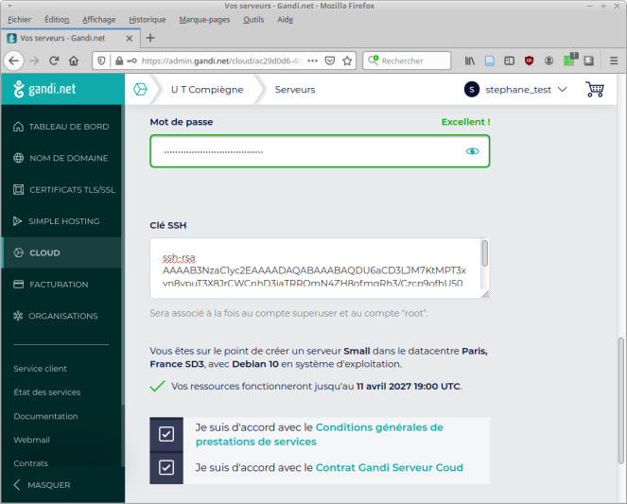
Task: Open Webmail link
Action: [x=31, y=440]
